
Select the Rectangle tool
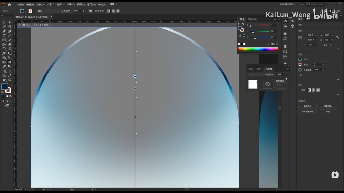point(4,40)
